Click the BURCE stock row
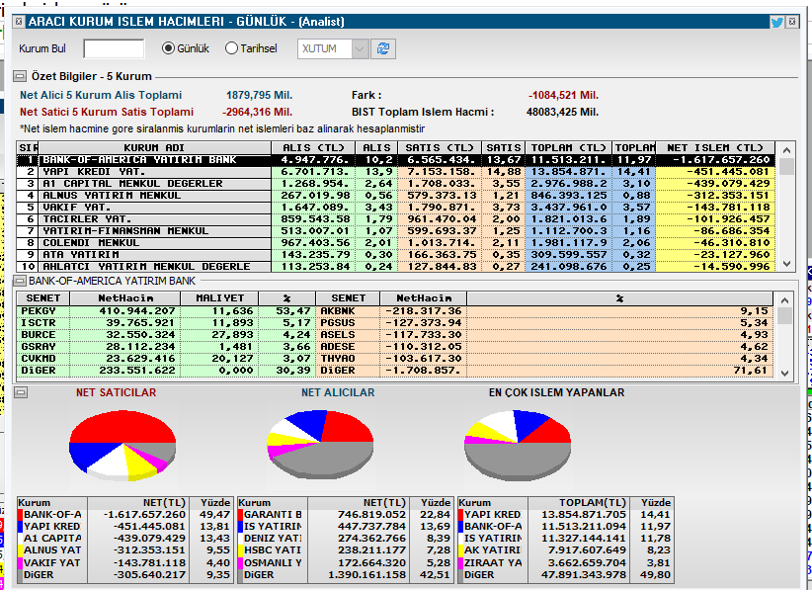This screenshot has height=590, width=812. [x=166, y=335]
